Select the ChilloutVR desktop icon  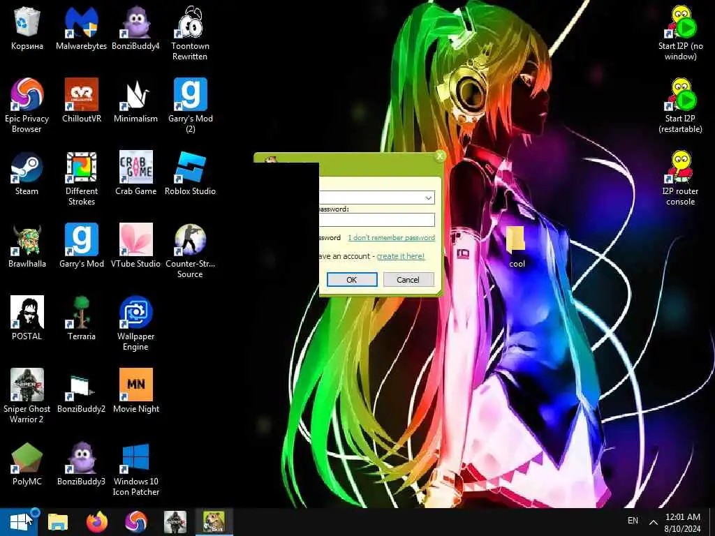click(x=81, y=100)
